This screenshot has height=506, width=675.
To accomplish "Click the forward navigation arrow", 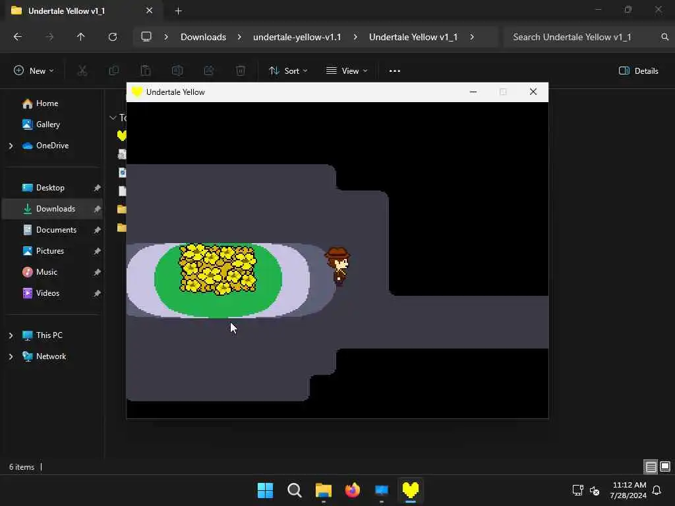I will 49,37.
